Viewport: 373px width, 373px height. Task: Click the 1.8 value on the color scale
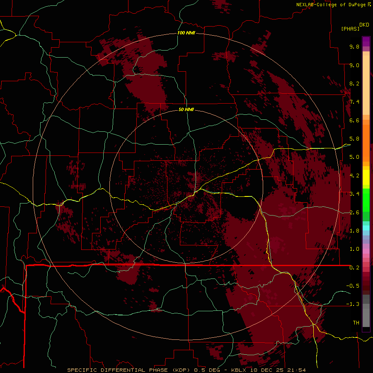(x=354, y=231)
